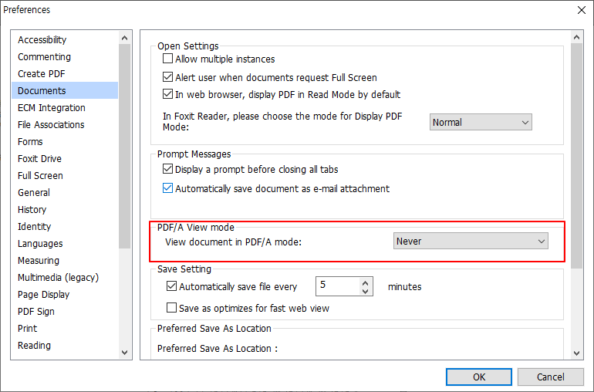Click category list scroll down arrow

coord(124,352)
